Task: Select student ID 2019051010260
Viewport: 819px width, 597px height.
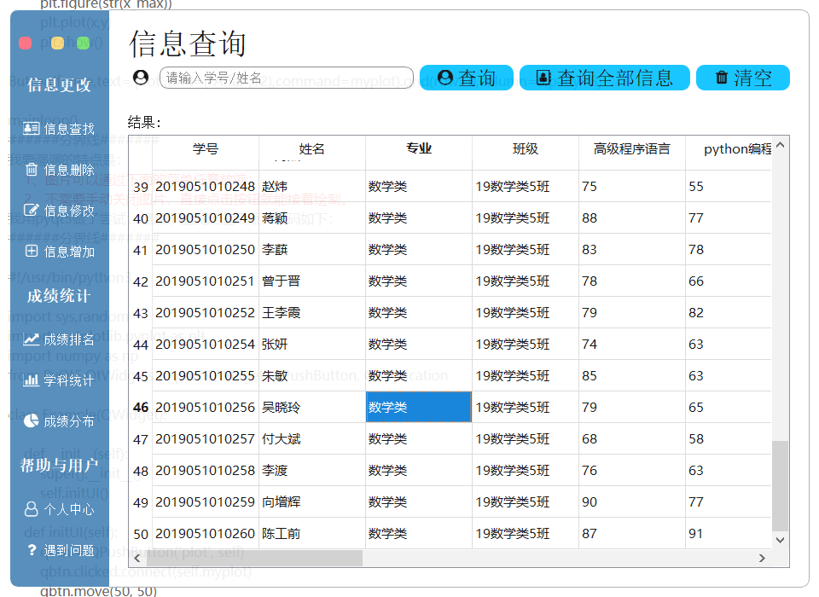Action: pyautogui.click(x=206, y=534)
